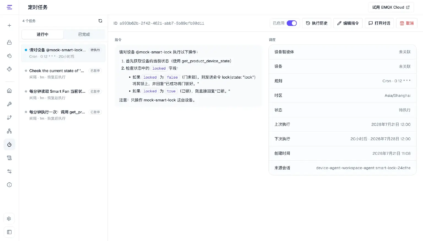Toggle the 已启用 enabled switch
The width and height of the screenshot is (423, 241).
tap(292, 23)
